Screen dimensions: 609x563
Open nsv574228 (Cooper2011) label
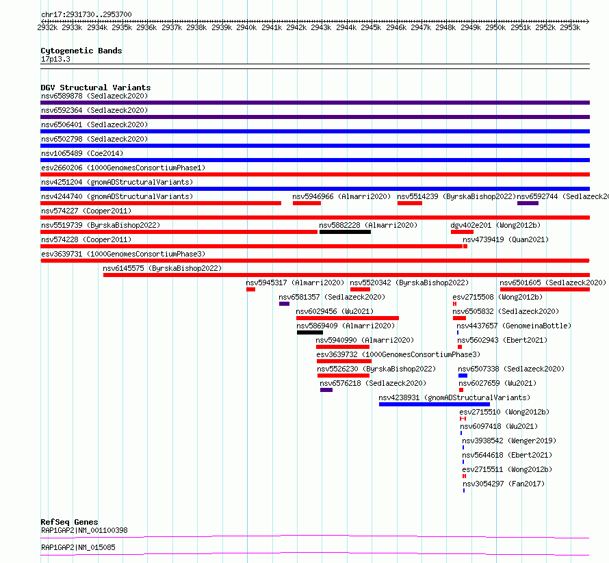[x=86, y=239]
